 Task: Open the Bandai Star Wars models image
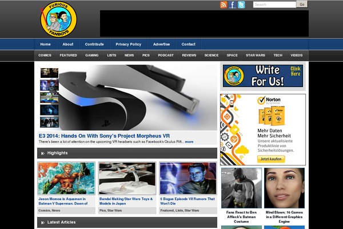point(127,179)
